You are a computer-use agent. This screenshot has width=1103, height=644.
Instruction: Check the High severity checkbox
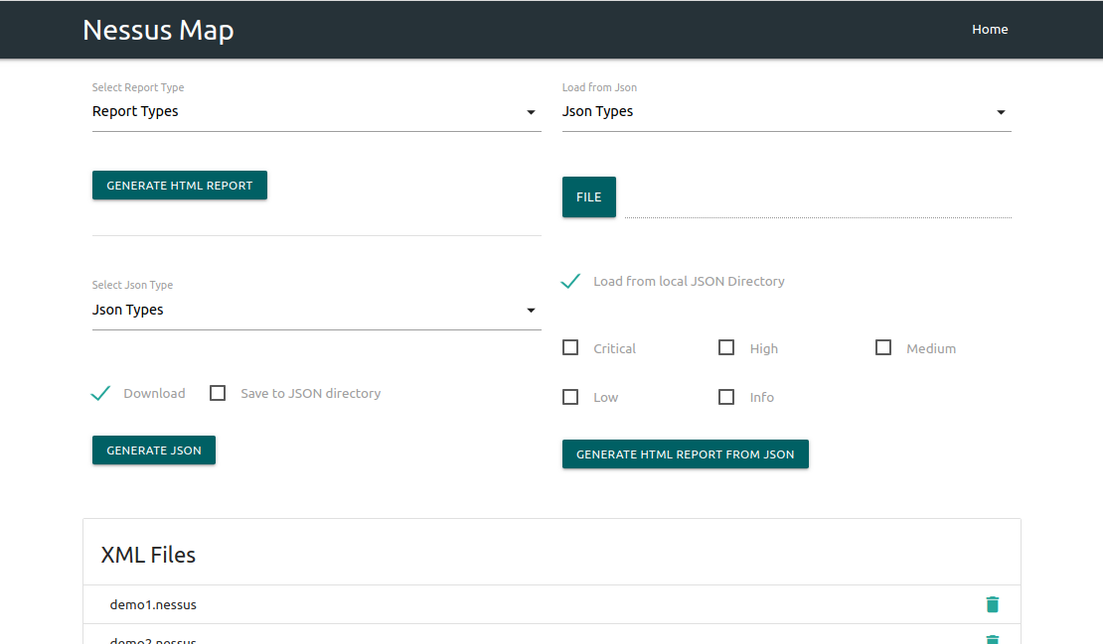(x=726, y=347)
